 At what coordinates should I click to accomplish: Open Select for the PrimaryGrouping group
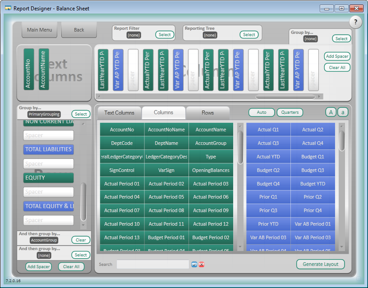(81, 114)
